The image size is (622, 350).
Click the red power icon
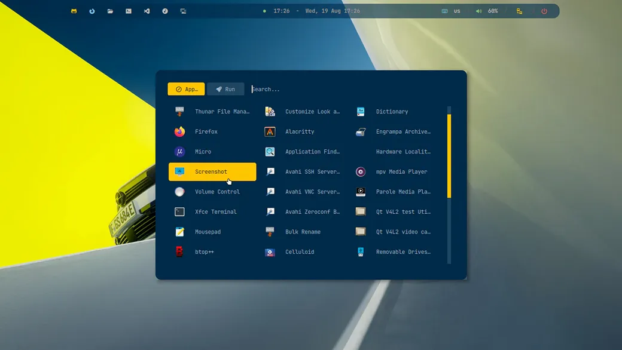tap(544, 11)
